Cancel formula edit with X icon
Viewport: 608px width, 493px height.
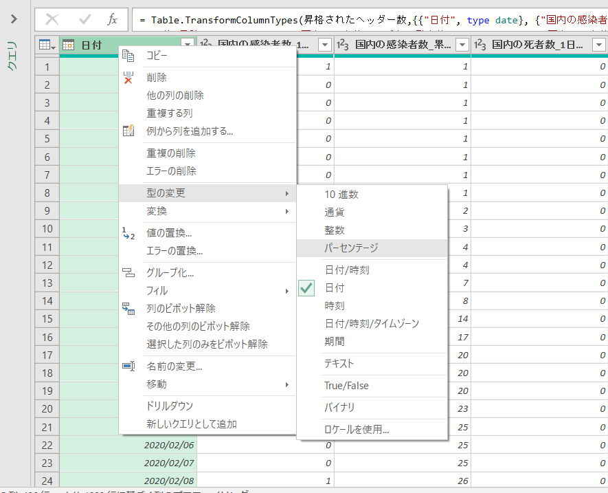52,19
